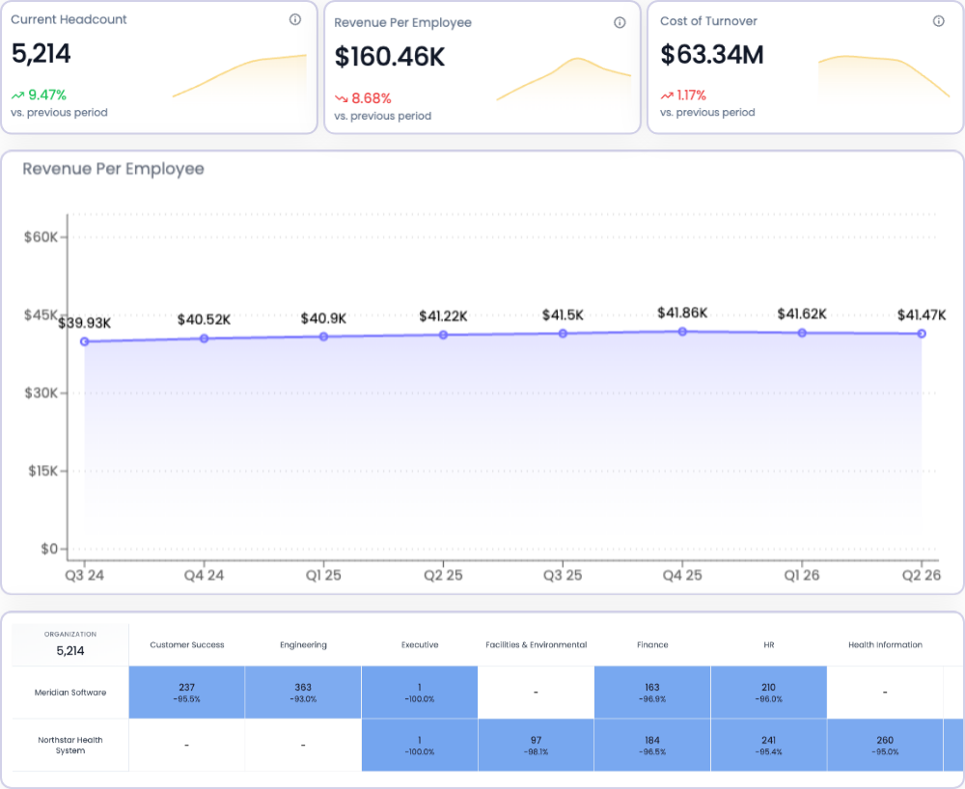Image resolution: width=965 pixels, height=789 pixels.
Task: Select Northstar Health System Executive cell
Action: pos(420,746)
